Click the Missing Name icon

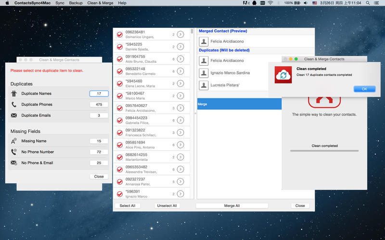(13, 141)
